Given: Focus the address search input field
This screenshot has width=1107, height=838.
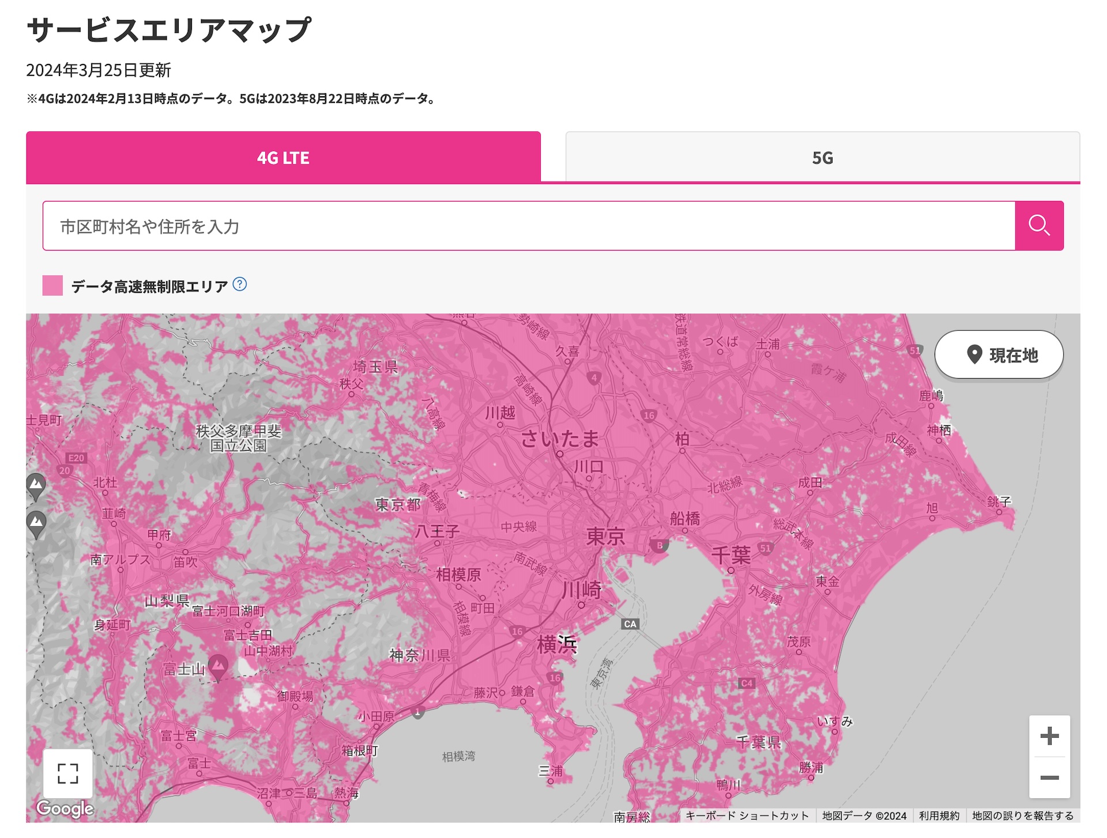Looking at the screenshot, I should (x=528, y=226).
